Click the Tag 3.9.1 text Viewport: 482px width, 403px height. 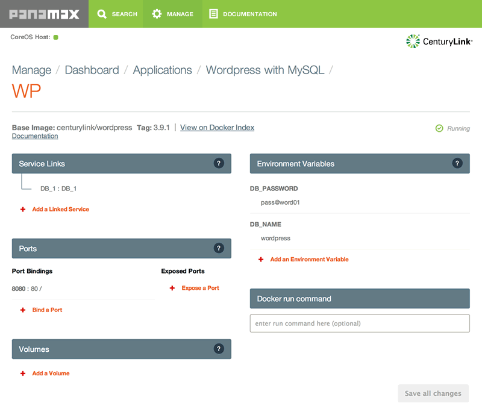point(153,128)
